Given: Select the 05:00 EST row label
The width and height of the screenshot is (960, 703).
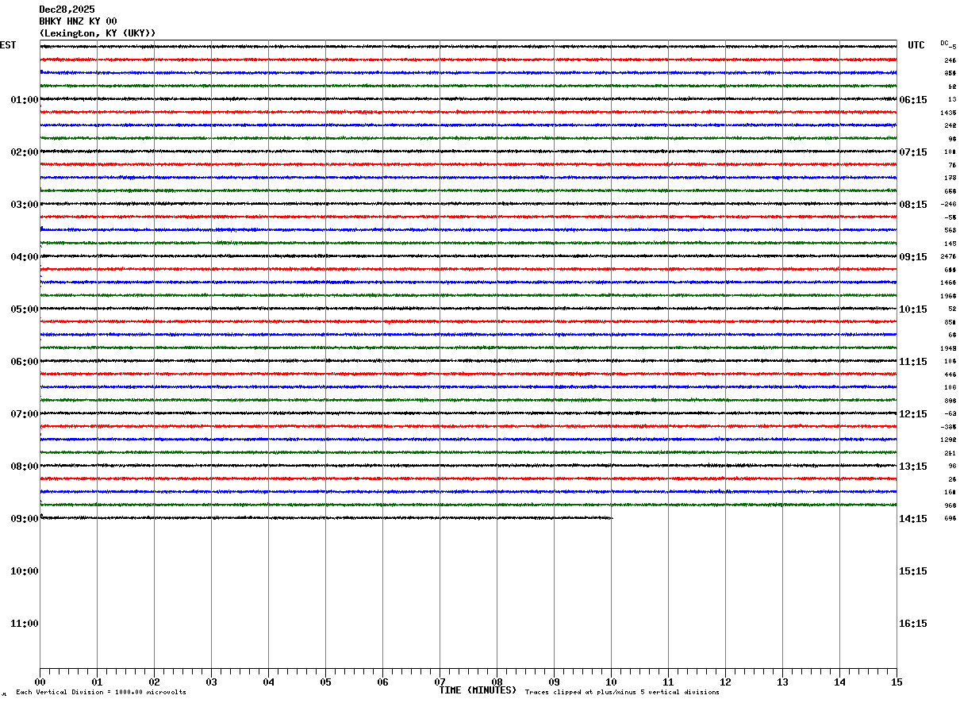Looking at the screenshot, I should [25, 309].
